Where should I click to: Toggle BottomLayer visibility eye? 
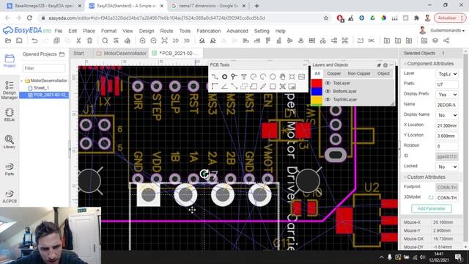328,91
